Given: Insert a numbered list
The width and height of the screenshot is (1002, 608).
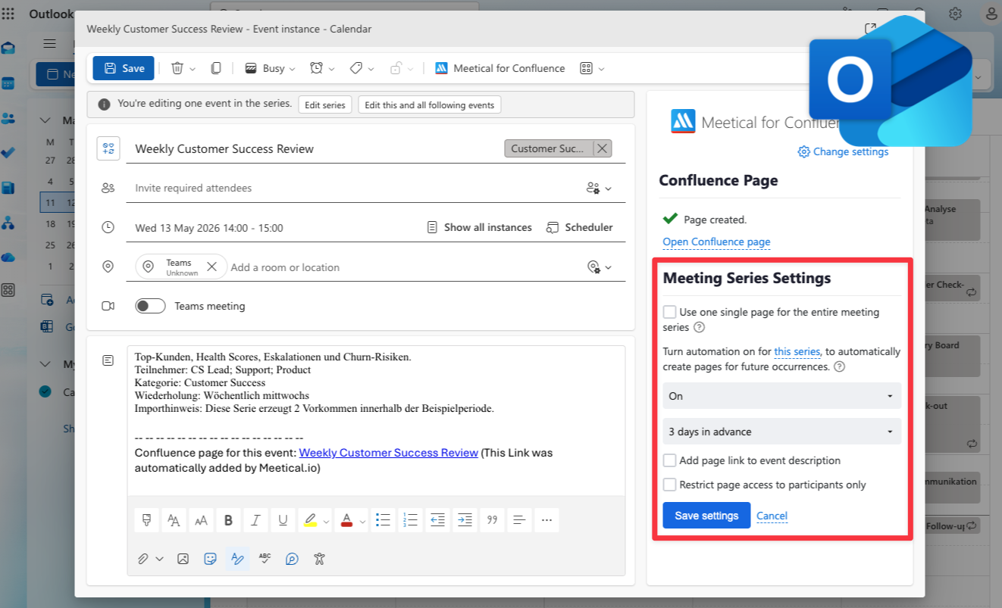Looking at the screenshot, I should (410, 520).
